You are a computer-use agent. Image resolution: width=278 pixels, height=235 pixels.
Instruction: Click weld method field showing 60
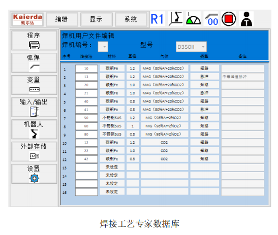coord(86,126)
